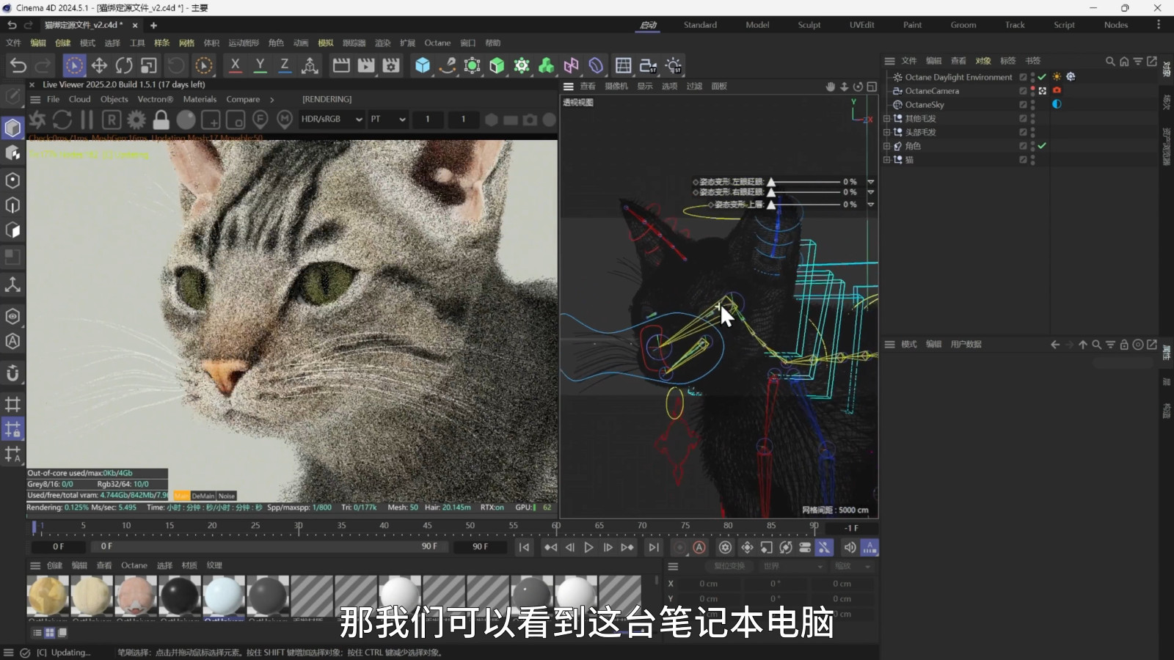Open dropdown arrow for 姿态变形.上唇 slider

[871, 205]
